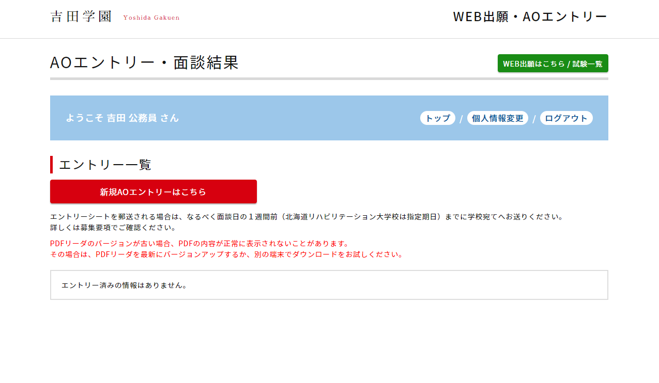Click the エントリー済みの情報はありません message box
Viewport: 659px width, 383px height.
point(329,285)
